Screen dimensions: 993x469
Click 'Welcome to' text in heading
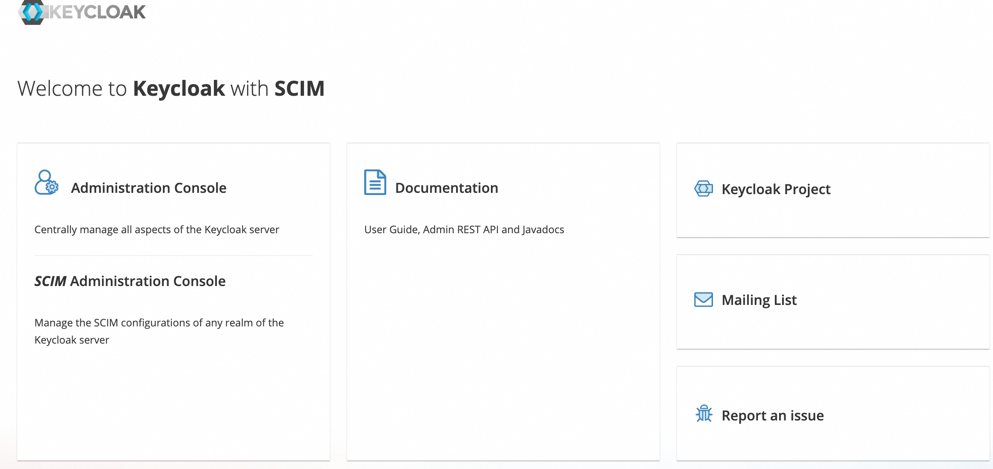point(72,89)
